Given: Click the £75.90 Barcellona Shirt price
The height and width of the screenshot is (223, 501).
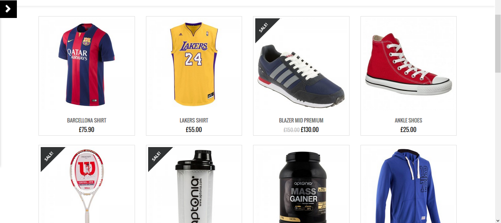Looking at the screenshot, I should tap(87, 129).
